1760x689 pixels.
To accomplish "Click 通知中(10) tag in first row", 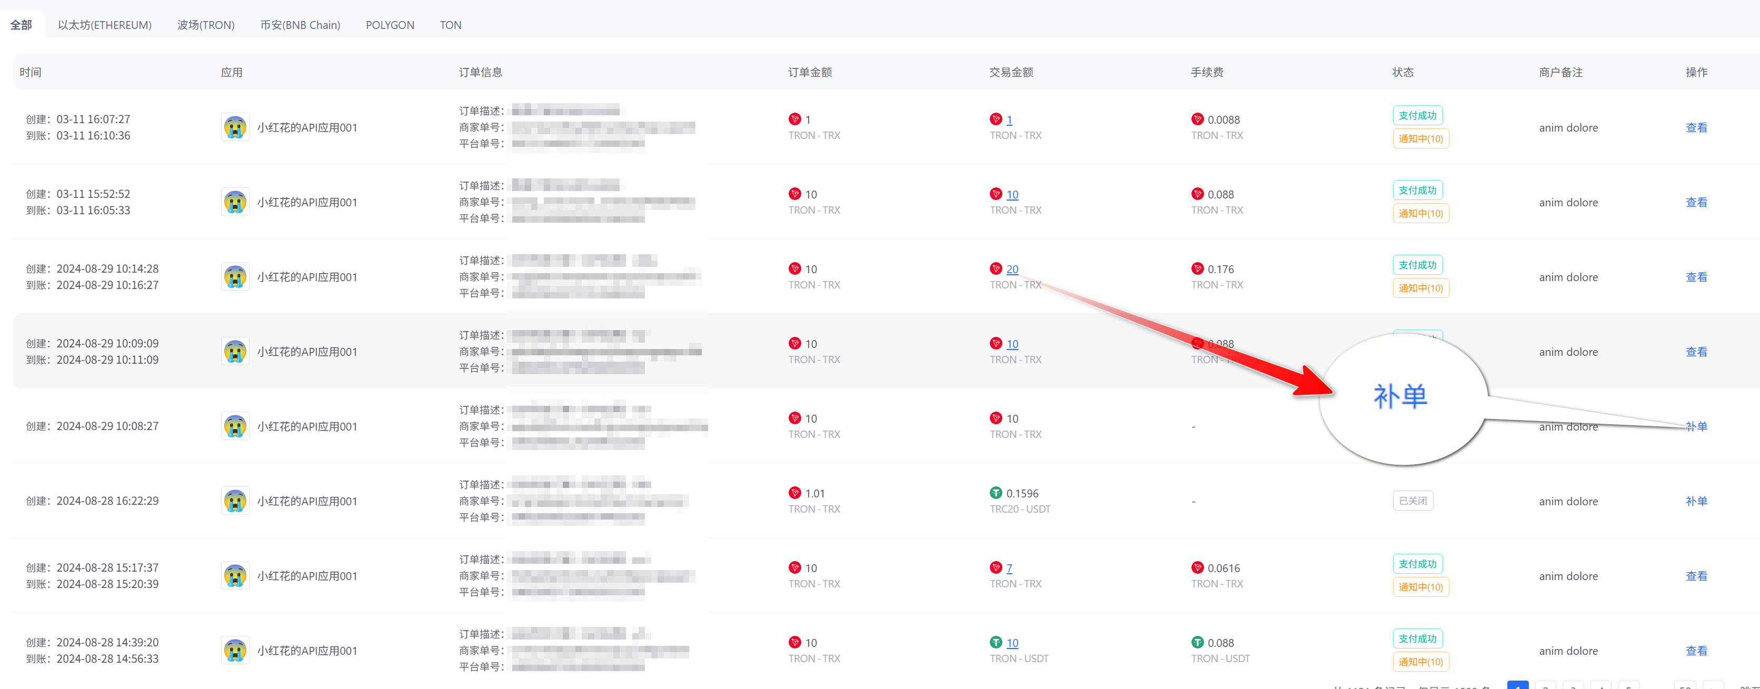I will point(1420,138).
